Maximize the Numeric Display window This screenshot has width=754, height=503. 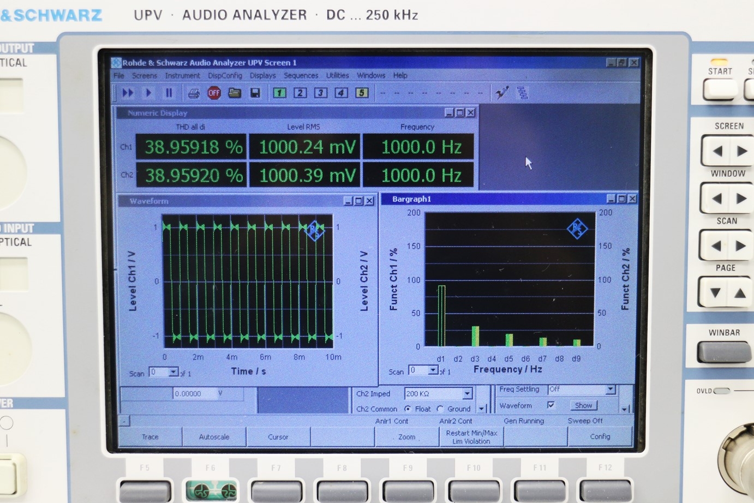tap(460, 113)
